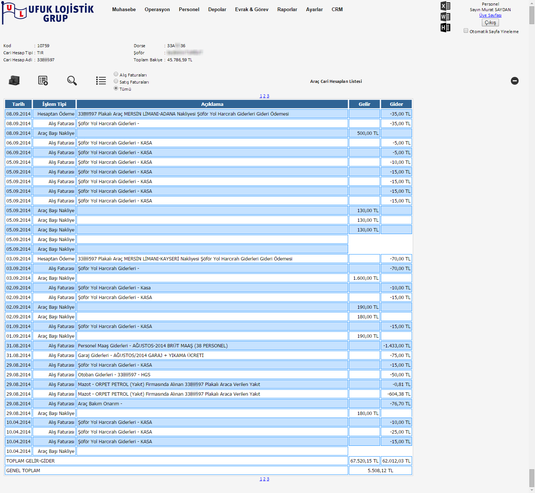Click the Gelir column header
The width and height of the screenshot is (535, 493).
[364, 104]
